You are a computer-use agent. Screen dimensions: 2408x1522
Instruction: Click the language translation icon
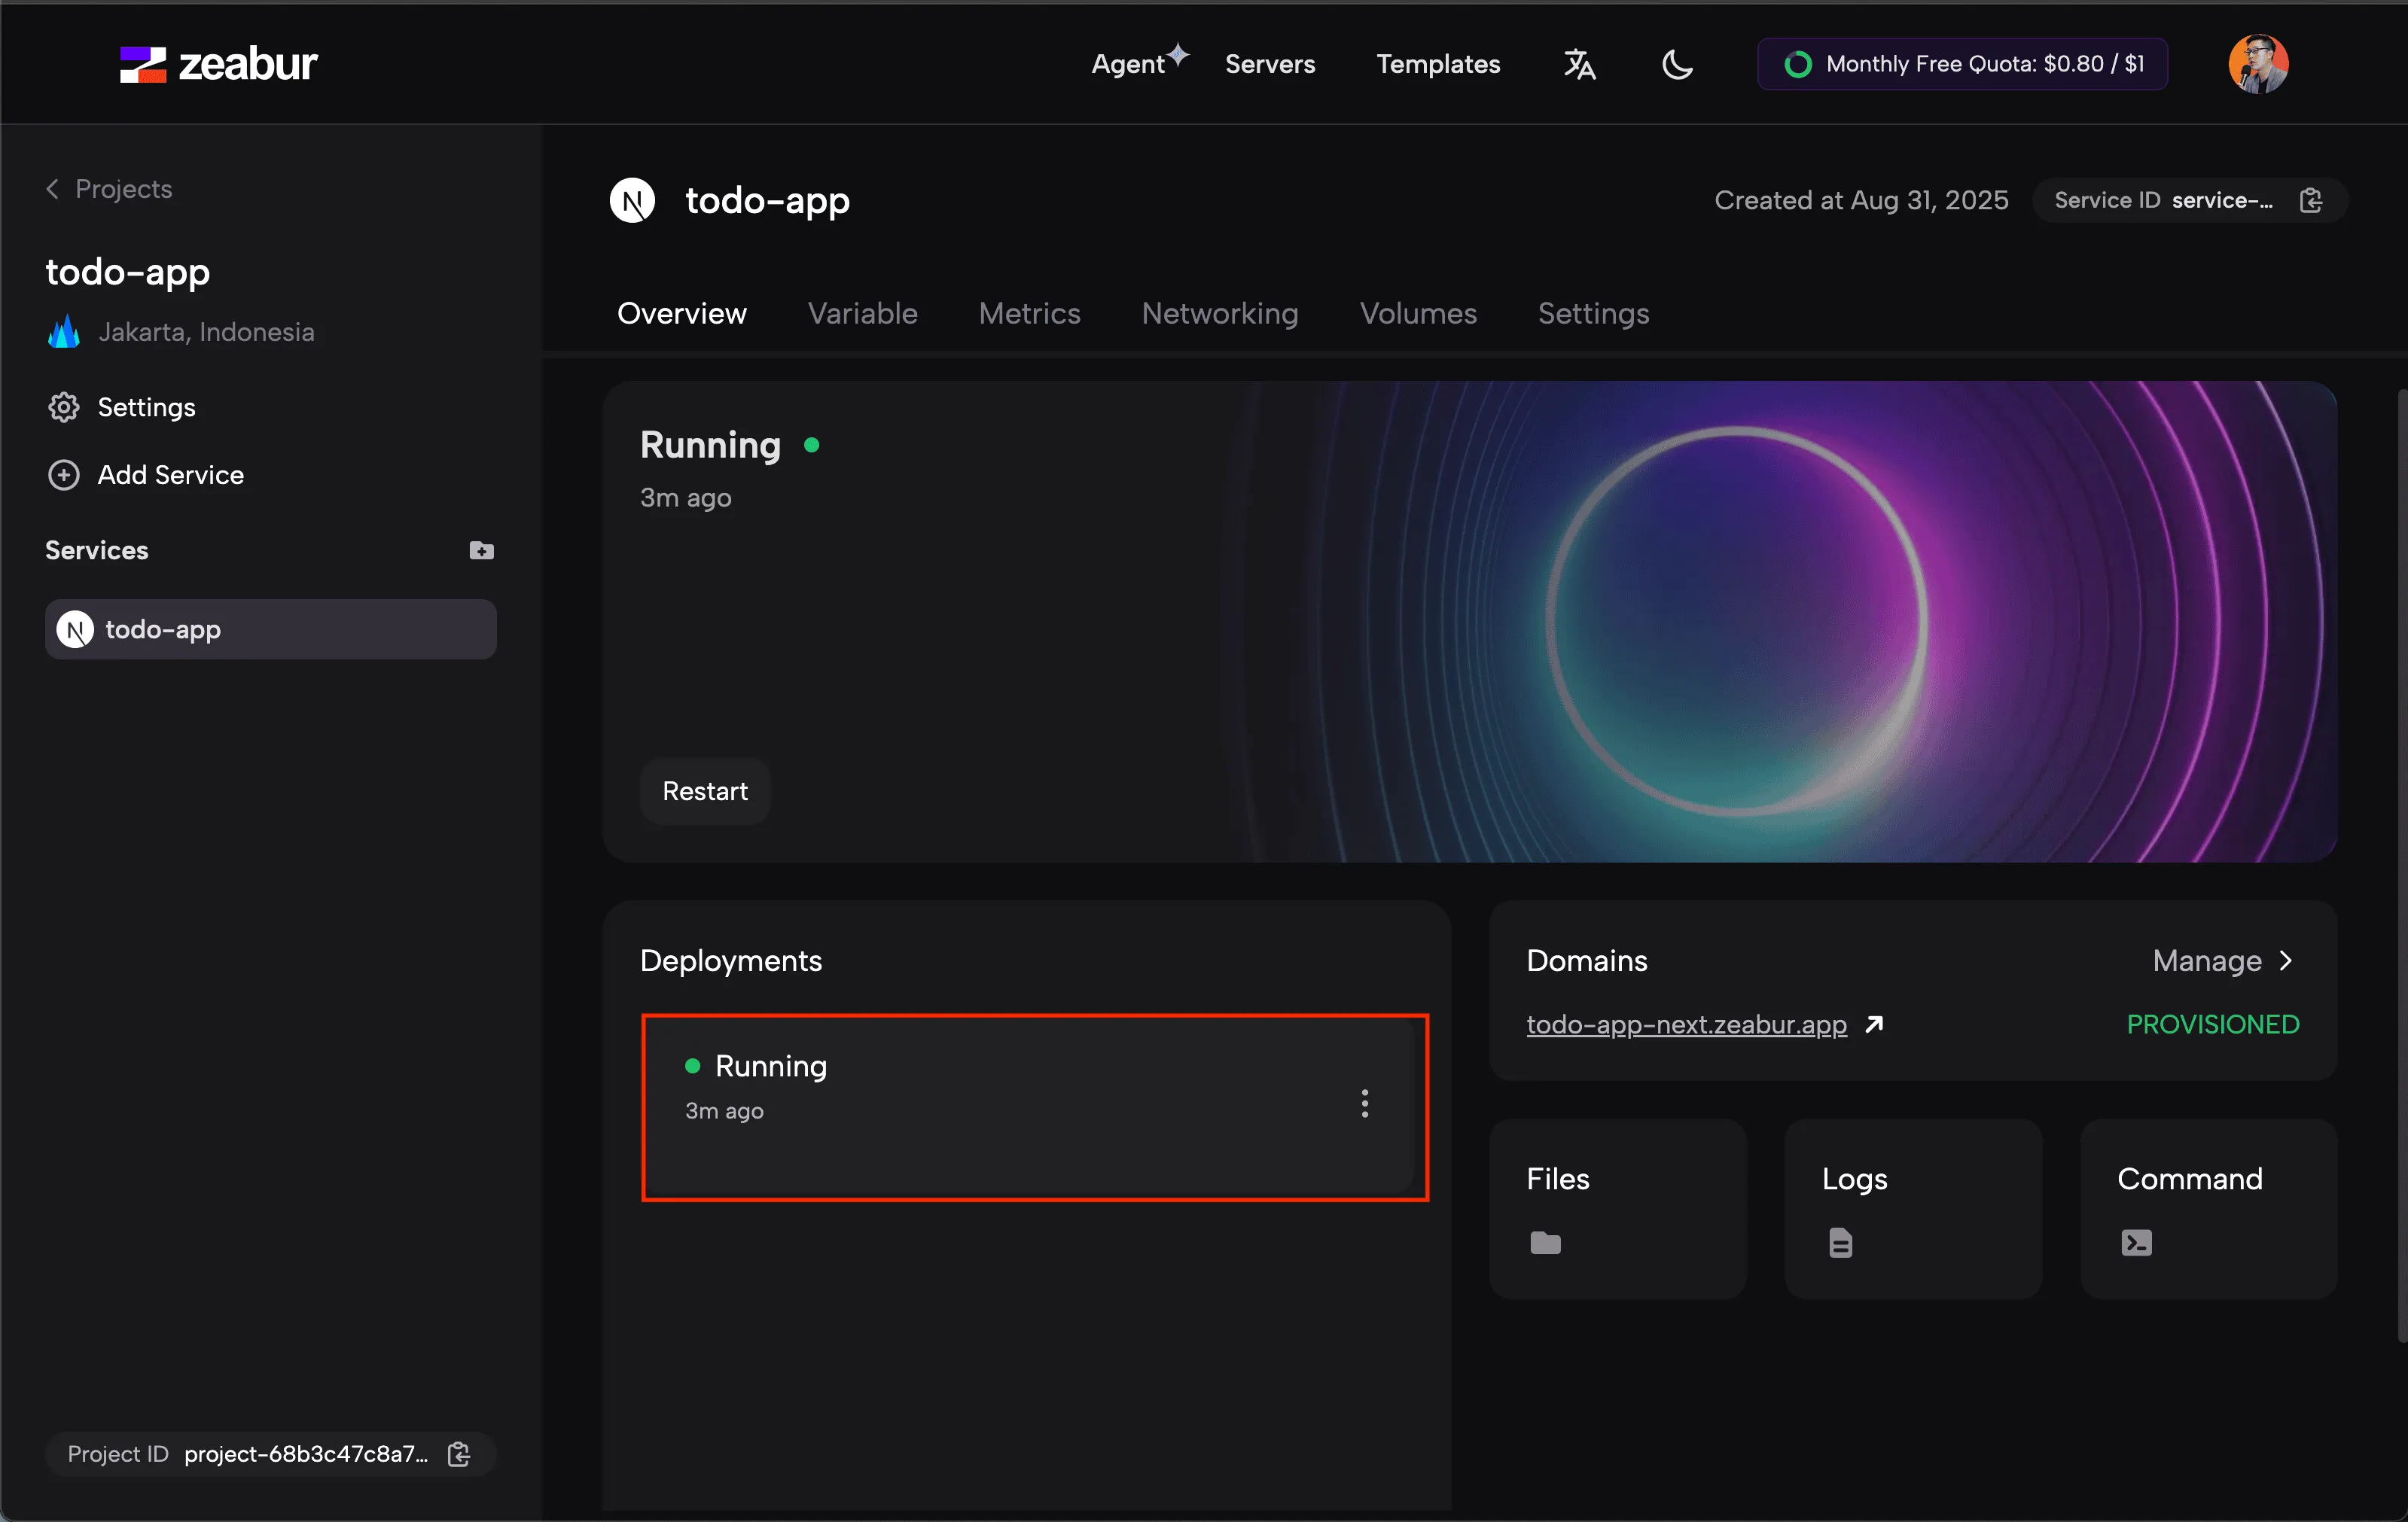tap(1579, 64)
